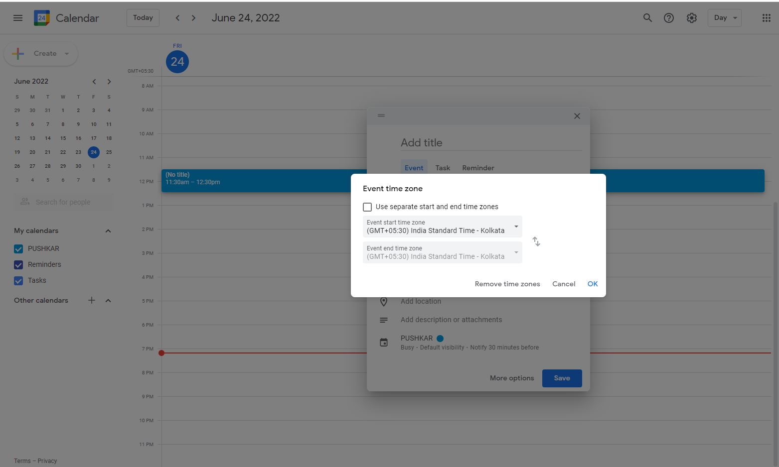Open the Day view dropdown
Viewport: 779px width, 467px height.
pyautogui.click(x=724, y=18)
